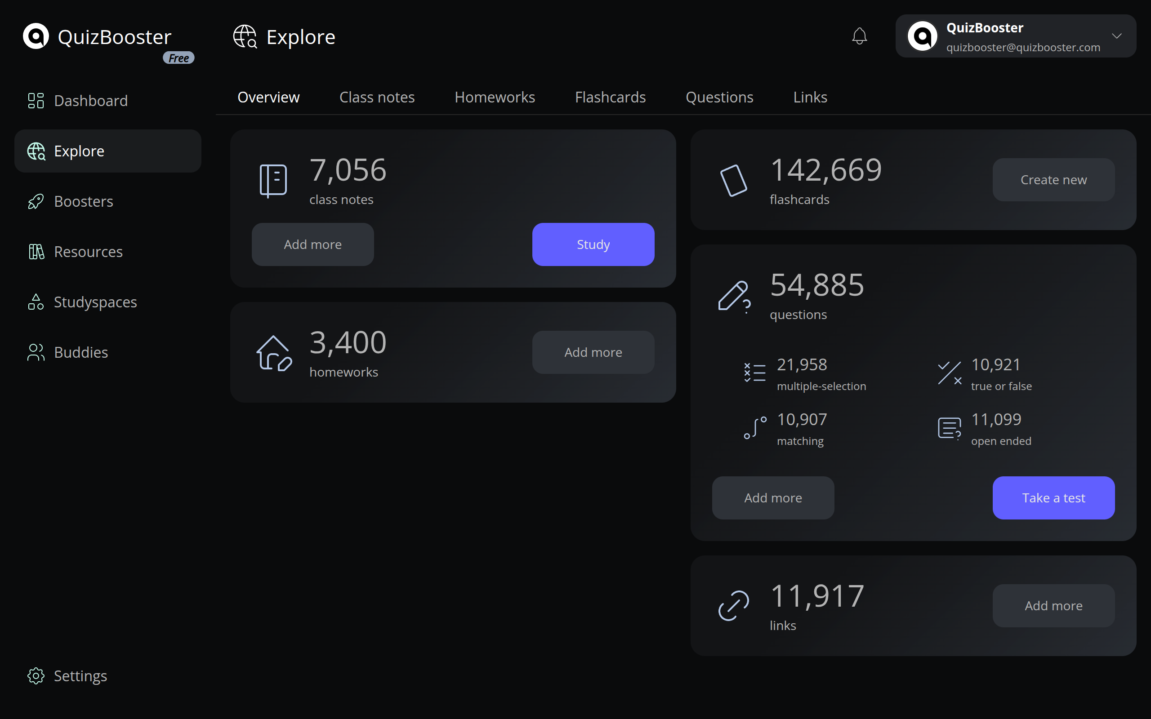Click Add more beside homeworks
The height and width of the screenshot is (719, 1151).
tap(593, 352)
